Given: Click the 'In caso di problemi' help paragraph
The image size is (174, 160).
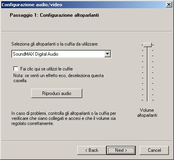Looking at the screenshot, I should tap(64, 118).
